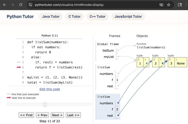The image size is (188, 124).
Task: Click the red next-line arrow at line 6
Action: [x=19, y=67]
